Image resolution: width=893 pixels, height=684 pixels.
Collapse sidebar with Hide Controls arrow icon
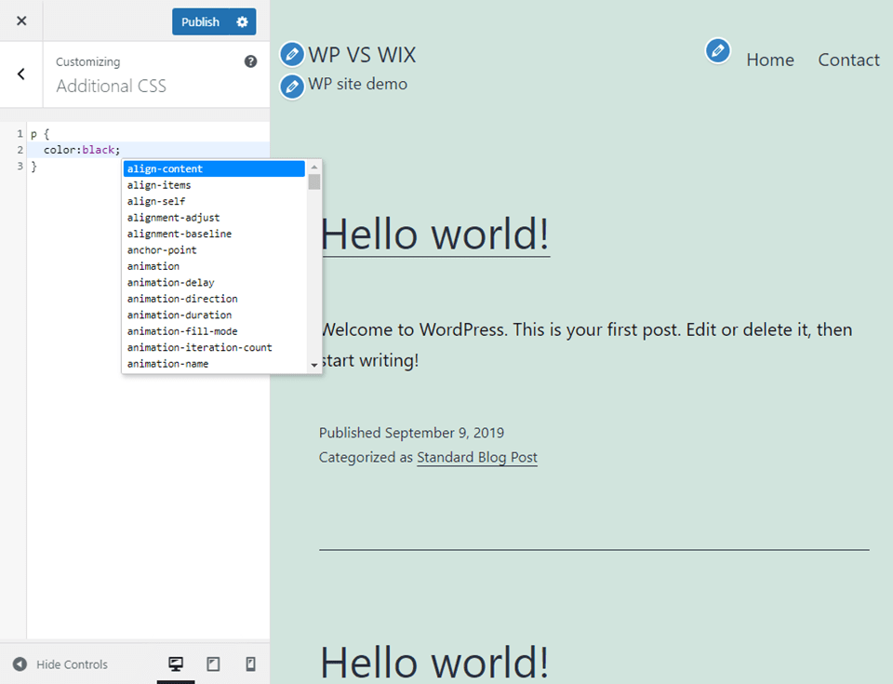tap(20, 664)
